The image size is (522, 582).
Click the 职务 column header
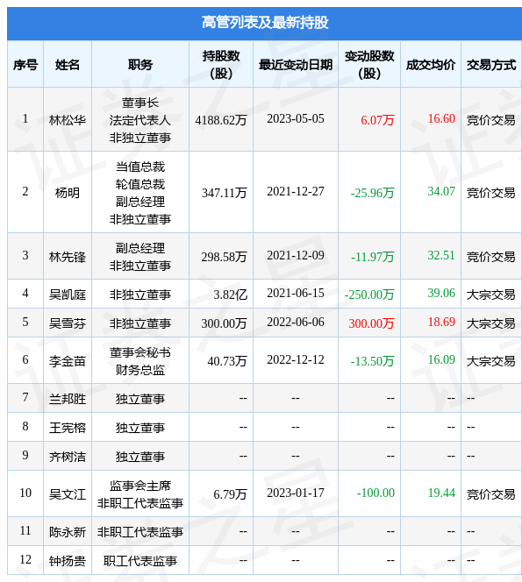click(140, 65)
